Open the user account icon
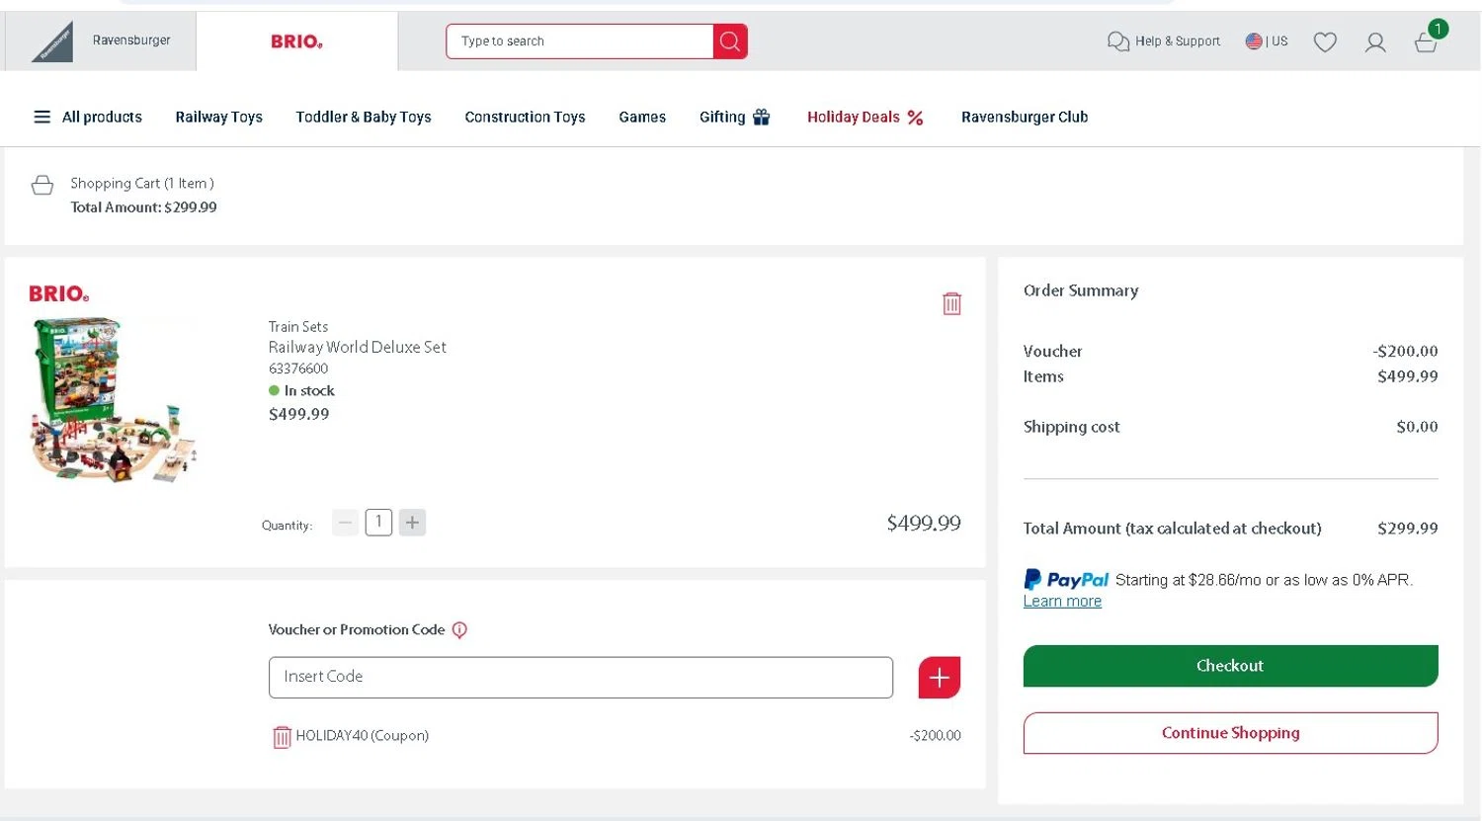Screen dimensions: 1482x821 click(x=1375, y=41)
